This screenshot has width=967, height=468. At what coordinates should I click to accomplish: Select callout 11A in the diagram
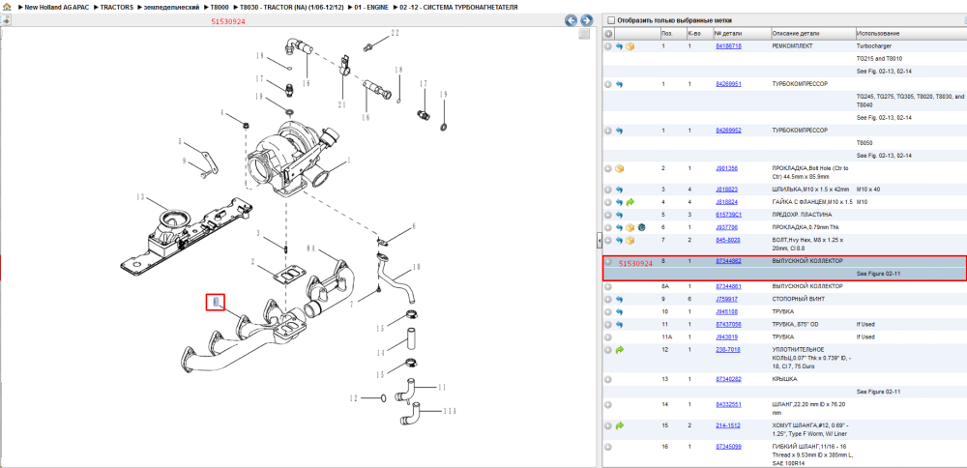click(x=451, y=410)
